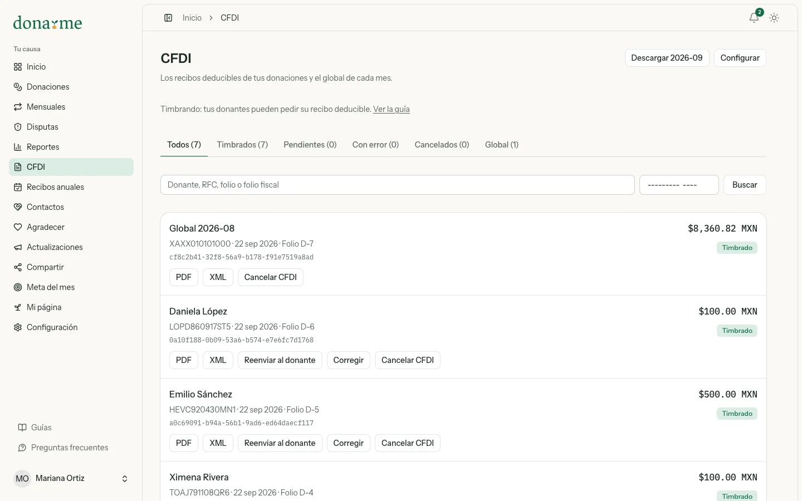Click the Preguntas frecuentes chat icon
The width and height of the screenshot is (802, 501).
point(22,448)
